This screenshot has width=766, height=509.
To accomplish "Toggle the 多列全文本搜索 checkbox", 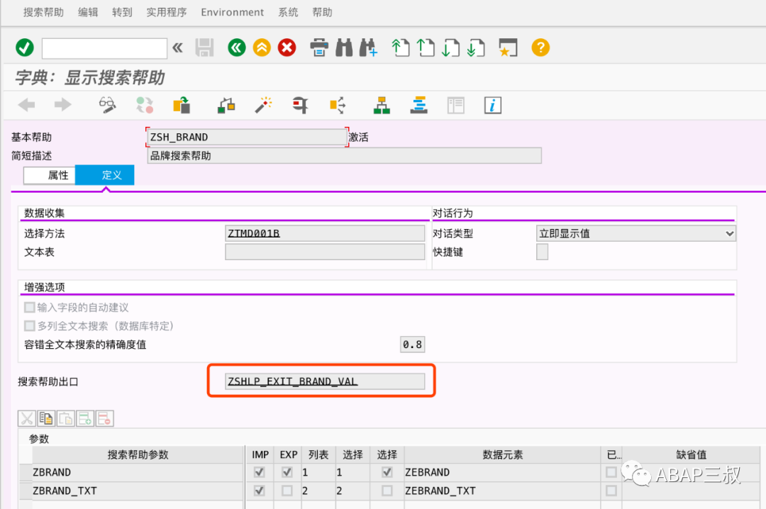I will tap(29, 326).
